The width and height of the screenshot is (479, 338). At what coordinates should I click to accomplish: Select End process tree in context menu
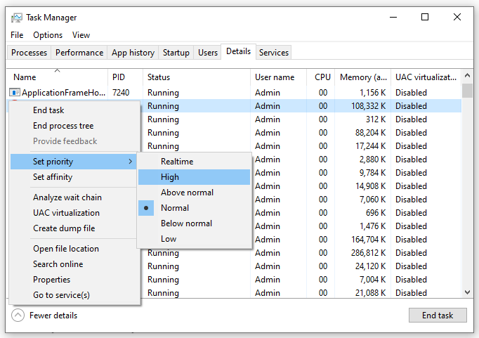click(63, 126)
